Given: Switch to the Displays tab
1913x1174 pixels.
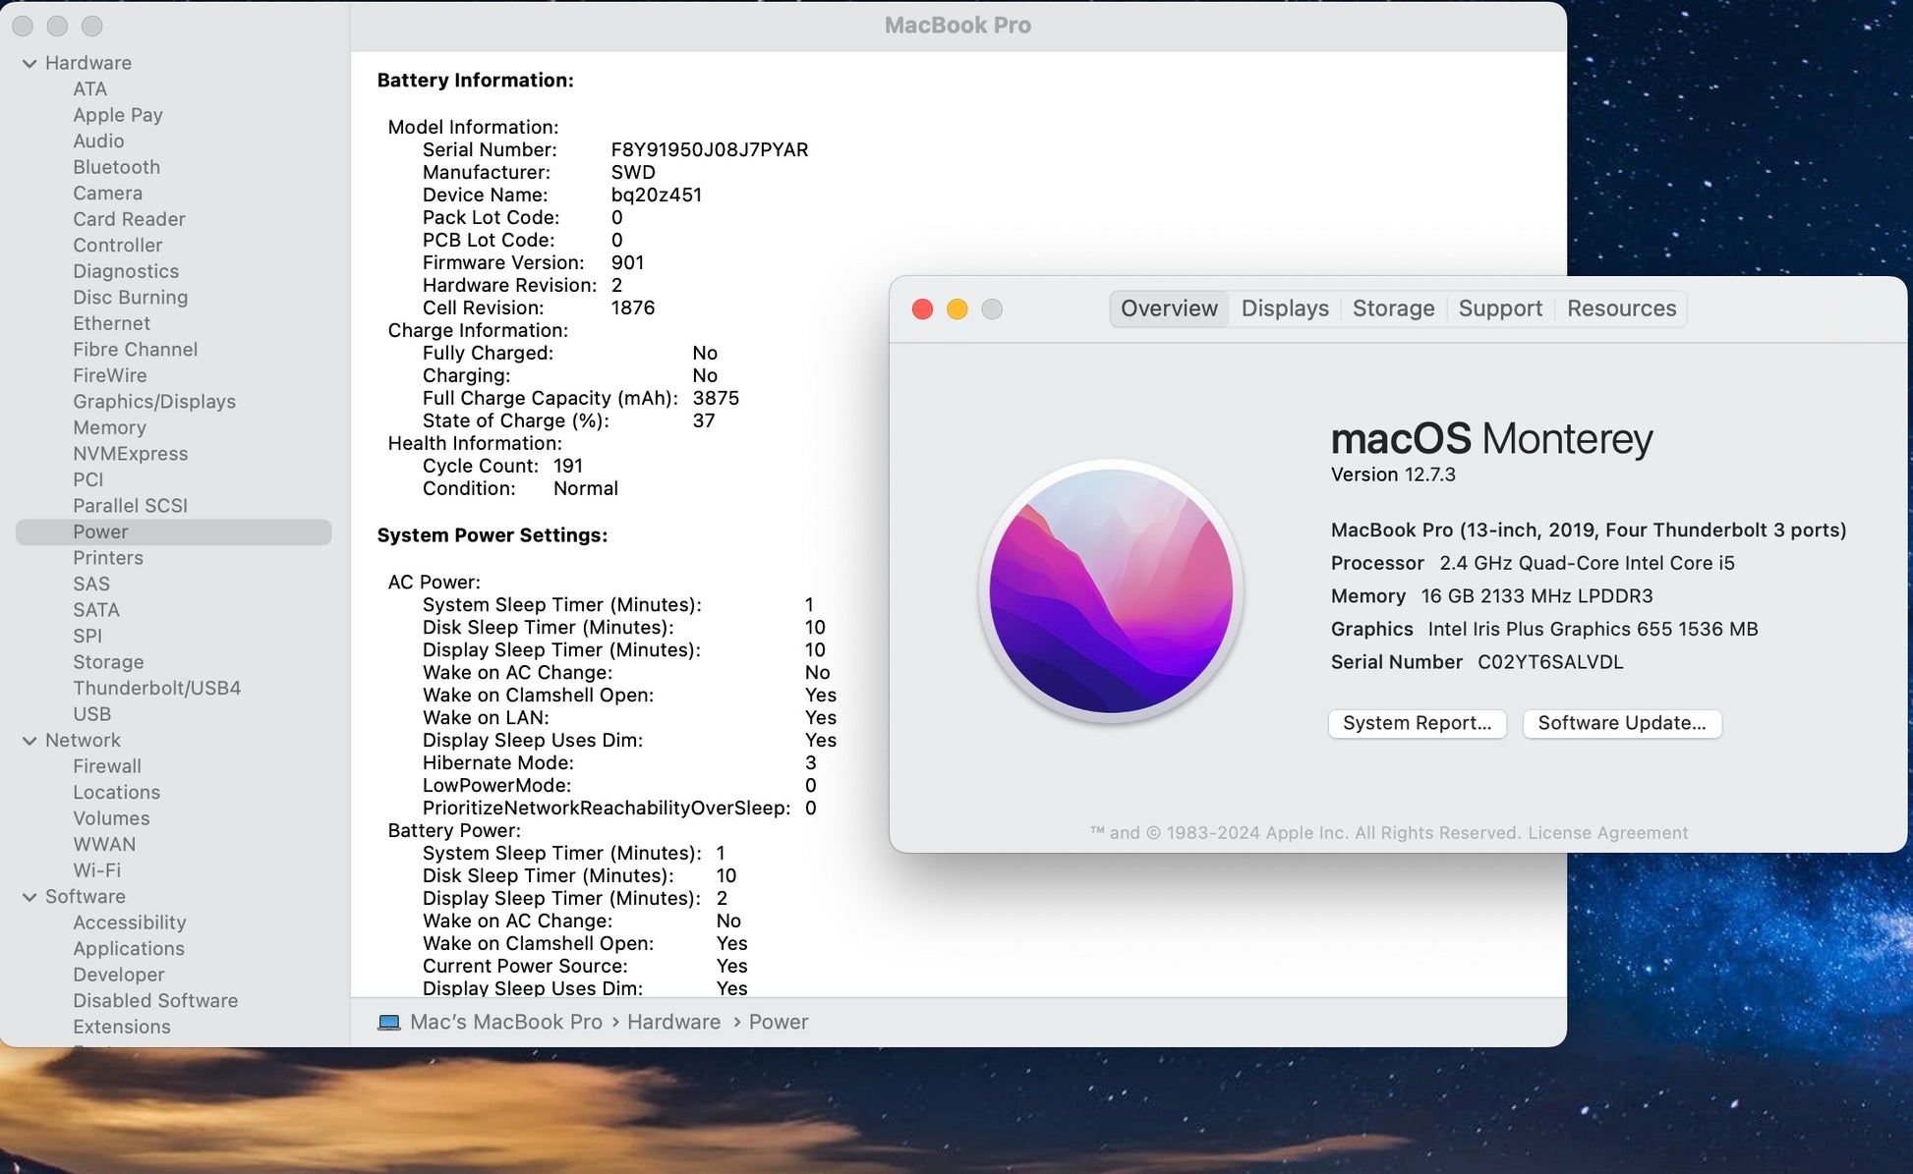Looking at the screenshot, I should pyautogui.click(x=1284, y=308).
